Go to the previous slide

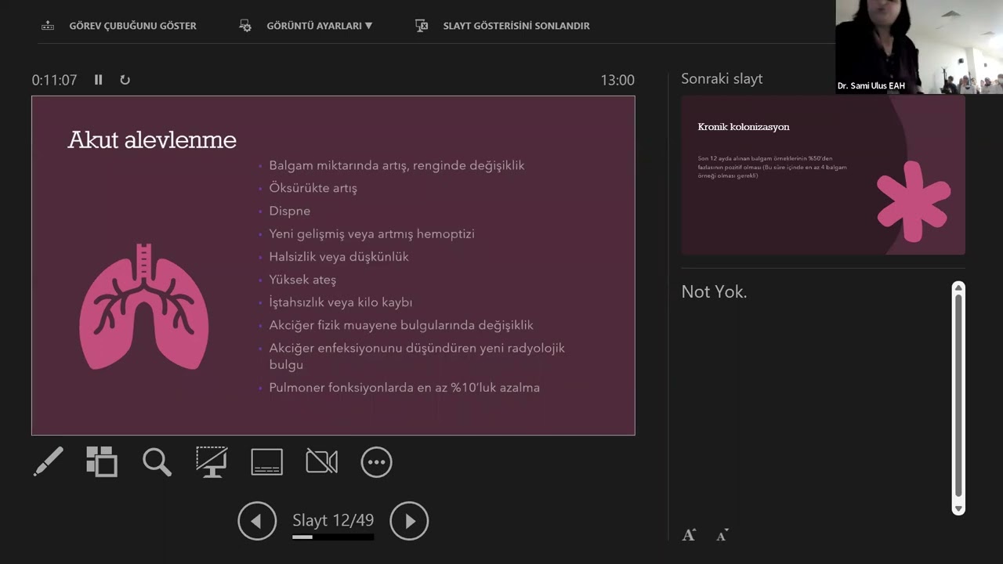257,521
